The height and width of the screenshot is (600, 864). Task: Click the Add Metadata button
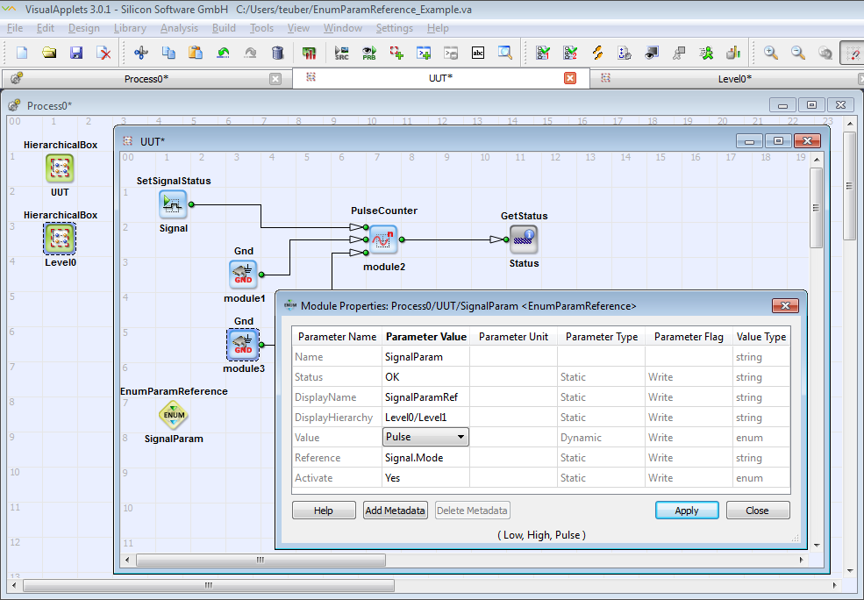395,511
